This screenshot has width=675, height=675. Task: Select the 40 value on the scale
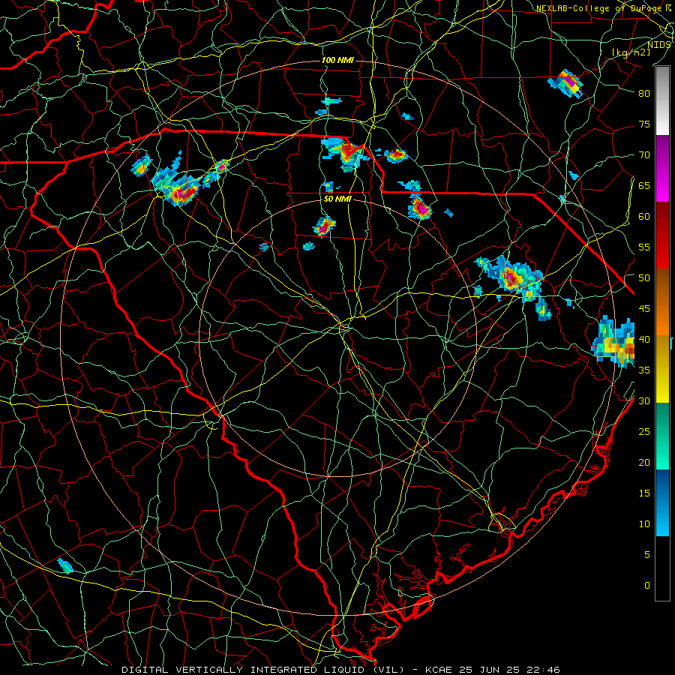(644, 339)
